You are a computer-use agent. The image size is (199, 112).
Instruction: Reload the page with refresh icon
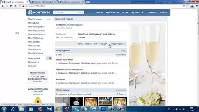pyautogui.click(x=11, y=6)
